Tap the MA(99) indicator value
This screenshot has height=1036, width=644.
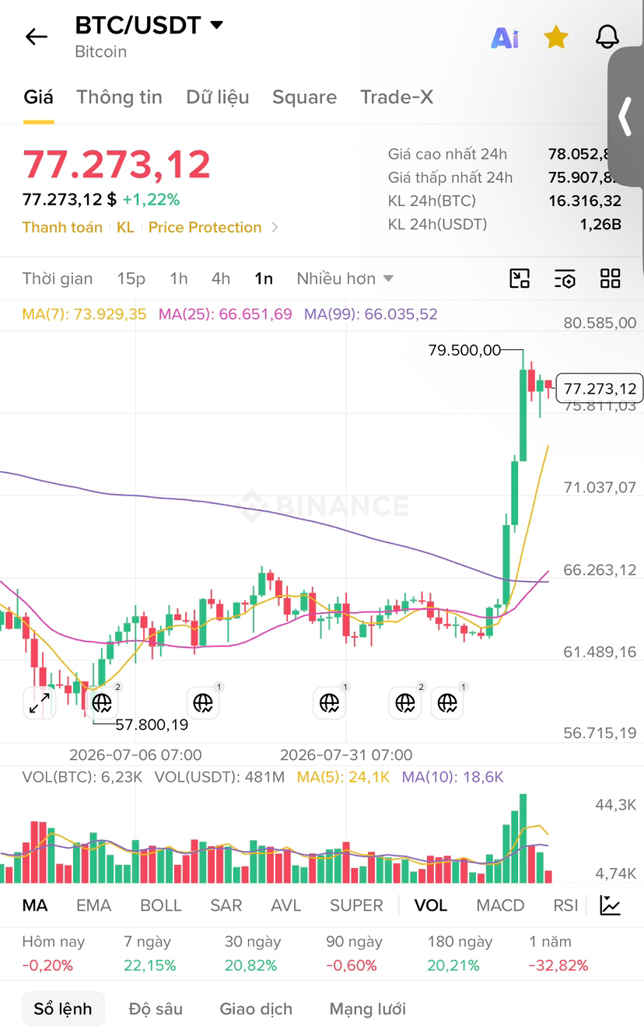pyautogui.click(x=371, y=314)
